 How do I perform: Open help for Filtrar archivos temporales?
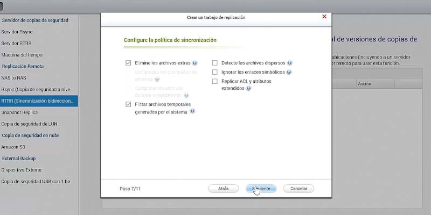[x=192, y=111]
